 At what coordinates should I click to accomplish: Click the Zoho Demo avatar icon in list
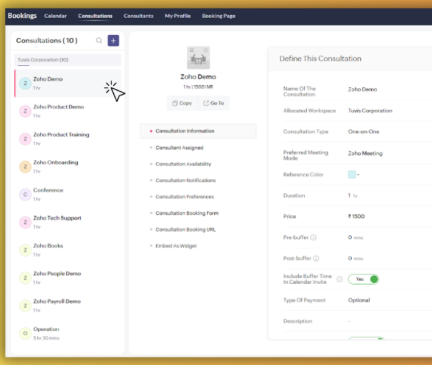click(25, 83)
